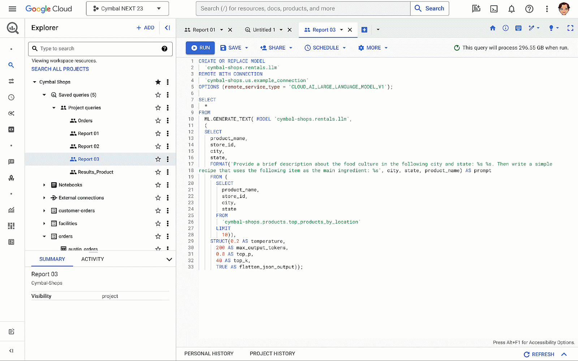Star the Saved queries folder

(x=158, y=95)
